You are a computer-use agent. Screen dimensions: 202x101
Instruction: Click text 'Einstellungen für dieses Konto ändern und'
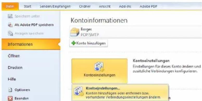(x=167, y=67)
